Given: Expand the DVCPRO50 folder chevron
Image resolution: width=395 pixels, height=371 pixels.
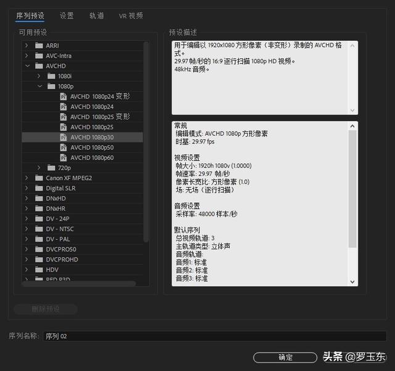Looking at the screenshot, I should click(27, 249).
